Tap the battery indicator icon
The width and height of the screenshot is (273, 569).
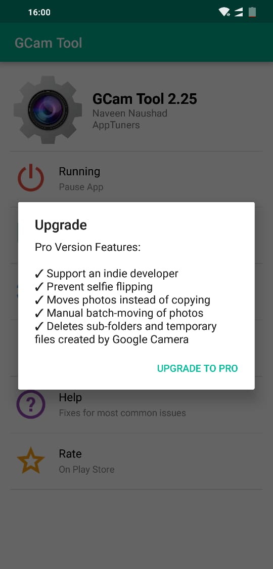[x=252, y=12]
